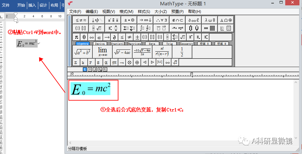Viewport: 302px width, 154px height.
Task: Insert the limit x to infinity expression
Action: pyautogui.click(x=102, y=52)
